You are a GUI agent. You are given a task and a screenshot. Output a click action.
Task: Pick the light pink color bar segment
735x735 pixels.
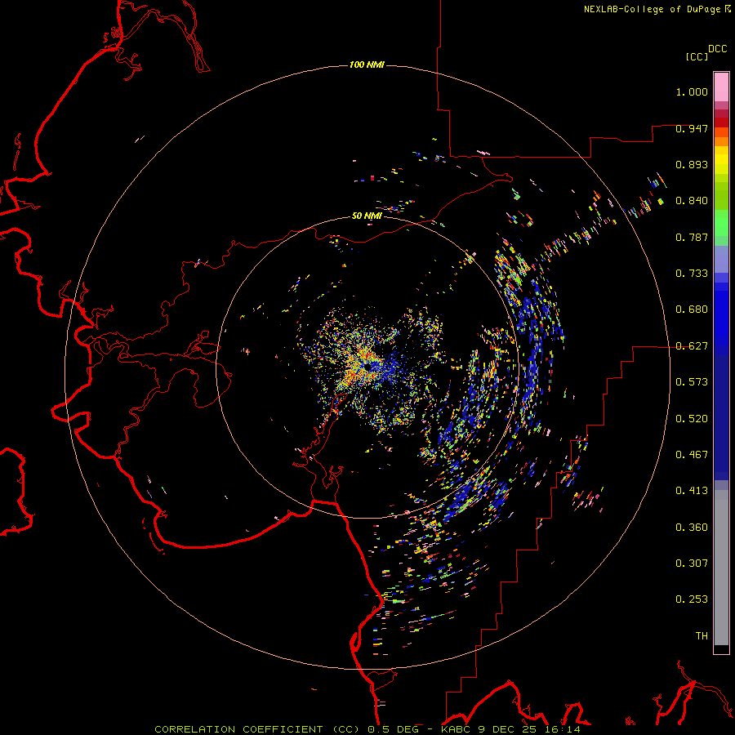(x=721, y=87)
